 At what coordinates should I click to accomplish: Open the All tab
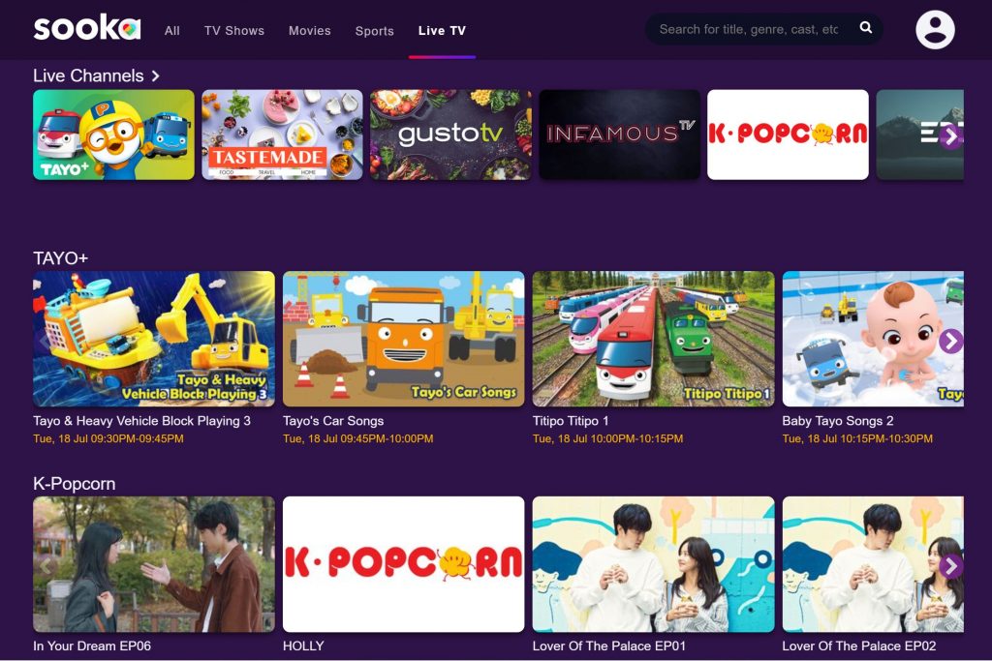click(172, 30)
